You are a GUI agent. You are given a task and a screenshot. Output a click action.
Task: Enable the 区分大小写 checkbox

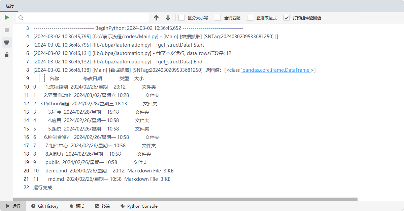click(181, 18)
